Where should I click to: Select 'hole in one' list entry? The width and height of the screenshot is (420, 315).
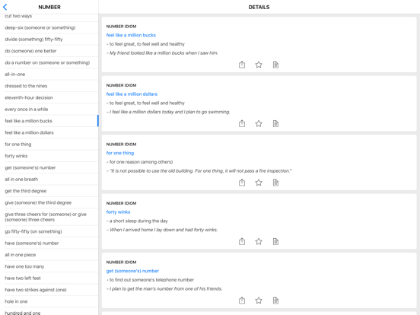[49, 301]
